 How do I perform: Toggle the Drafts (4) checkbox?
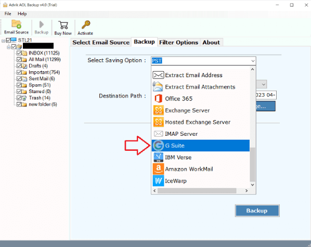[x=19, y=66]
